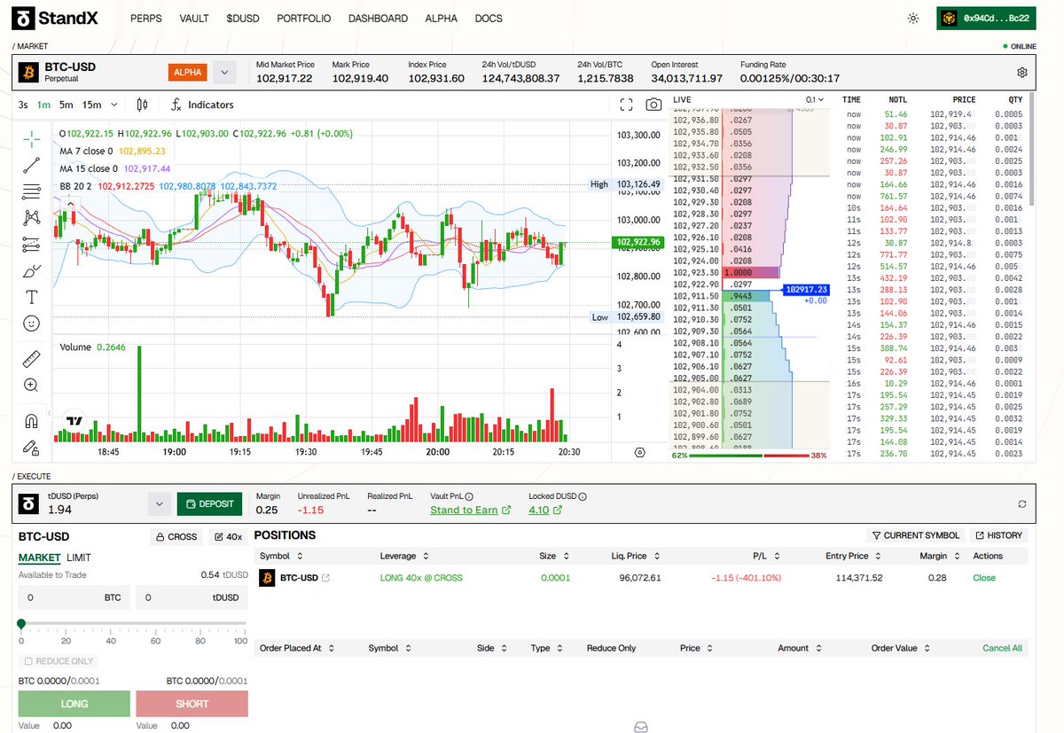Select the trend line drawing tool
This screenshot has width=1064, height=733.
(x=32, y=164)
